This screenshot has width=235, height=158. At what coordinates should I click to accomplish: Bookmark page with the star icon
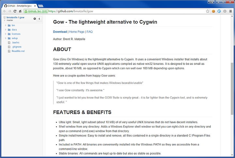(x=208, y=11)
